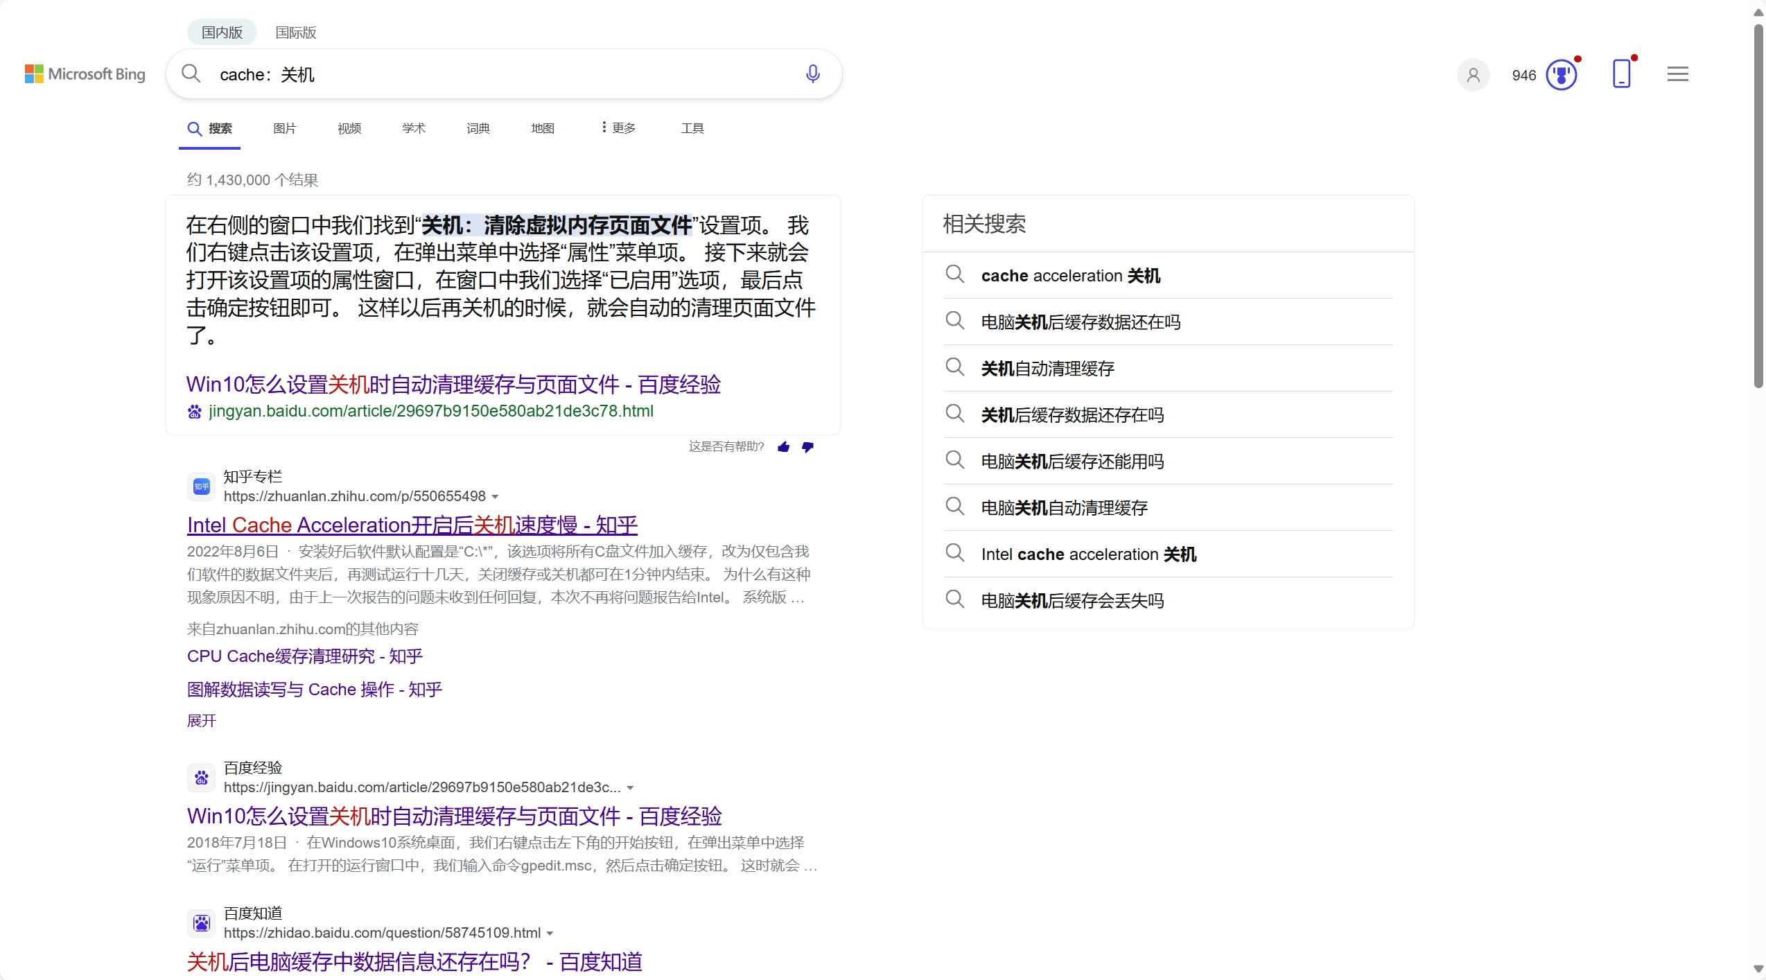Select related search '关机后缓存数据还存在吗'

click(x=1072, y=415)
